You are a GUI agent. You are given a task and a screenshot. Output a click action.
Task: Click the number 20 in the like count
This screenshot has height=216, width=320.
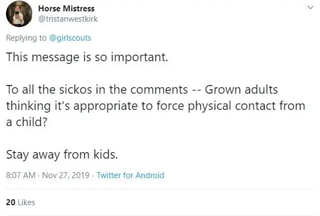pyautogui.click(x=11, y=202)
